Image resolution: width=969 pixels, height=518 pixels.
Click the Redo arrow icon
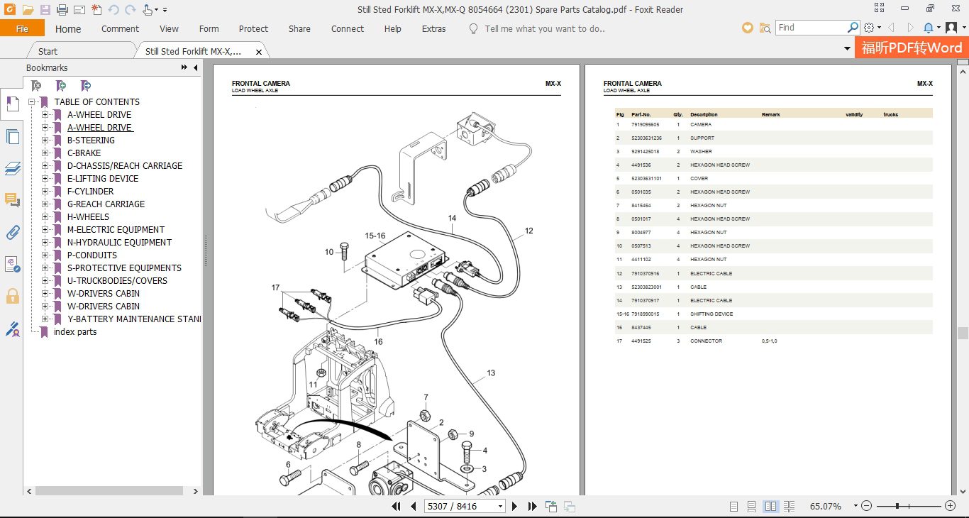[130, 10]
